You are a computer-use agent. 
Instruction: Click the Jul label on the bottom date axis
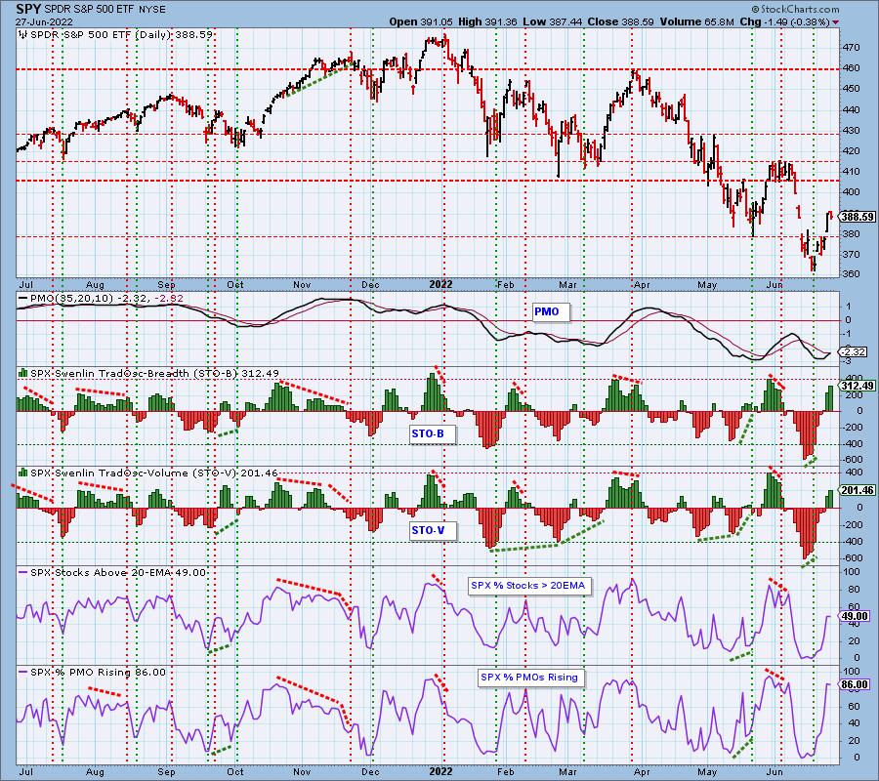(x=25, y=771)
